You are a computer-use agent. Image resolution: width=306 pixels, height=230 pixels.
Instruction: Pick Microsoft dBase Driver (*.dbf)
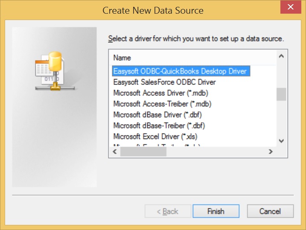[x=157, y=115]
